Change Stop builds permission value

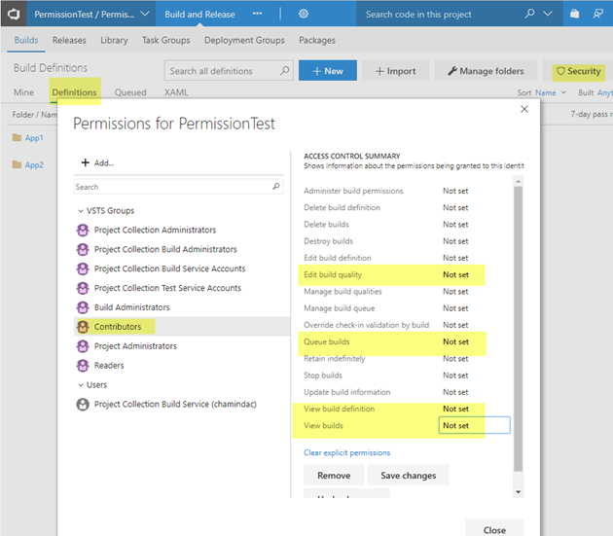point(455,375)
